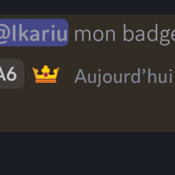Viewport: 175px width, 175px height.
Task: Click the letter A in the gray tag
Action: pyautogui.click(x=2, y=74)
